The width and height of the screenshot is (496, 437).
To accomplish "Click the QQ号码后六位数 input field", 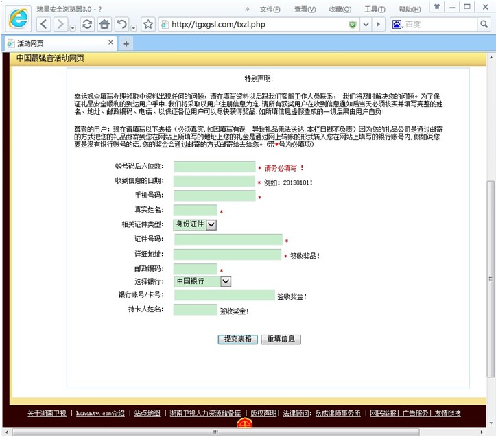I will 215,167.
